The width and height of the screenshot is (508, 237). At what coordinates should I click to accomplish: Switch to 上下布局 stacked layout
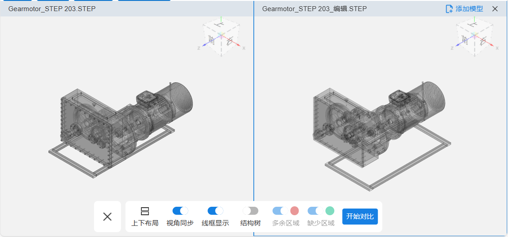[x=145, y=216]
